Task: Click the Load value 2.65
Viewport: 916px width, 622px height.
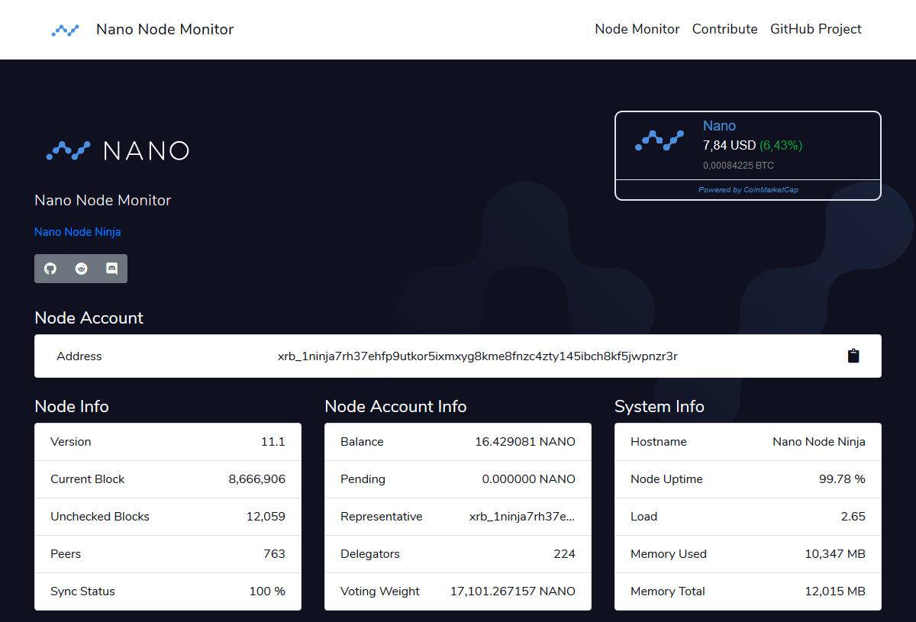Action: click(853, 517)
